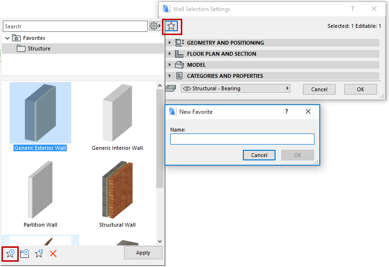The image size is (389, 267).
Task: Click the layer icon beside Structural - Bearing
Action: click(x=171, y=88)
